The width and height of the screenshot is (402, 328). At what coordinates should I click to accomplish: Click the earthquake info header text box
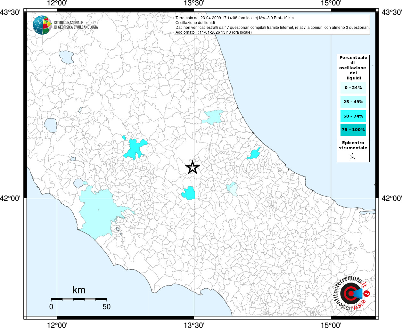tap(272, 25)
